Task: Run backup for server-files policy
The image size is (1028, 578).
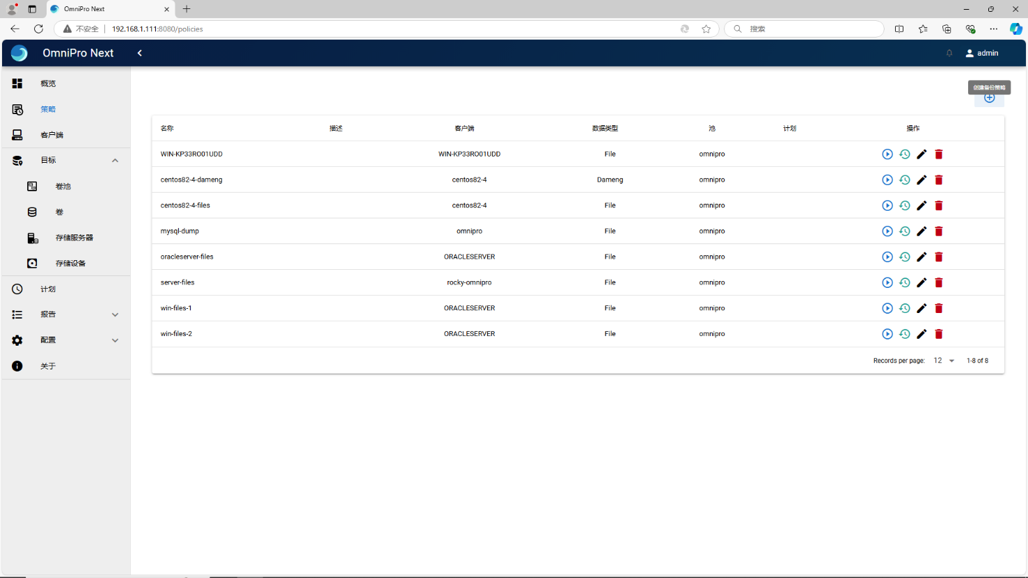Action: (x=887, y=282)
